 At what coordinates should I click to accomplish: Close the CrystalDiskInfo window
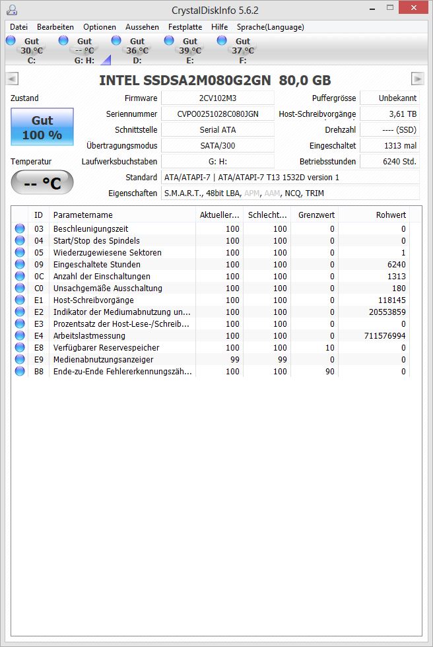[x=414, y=8]
